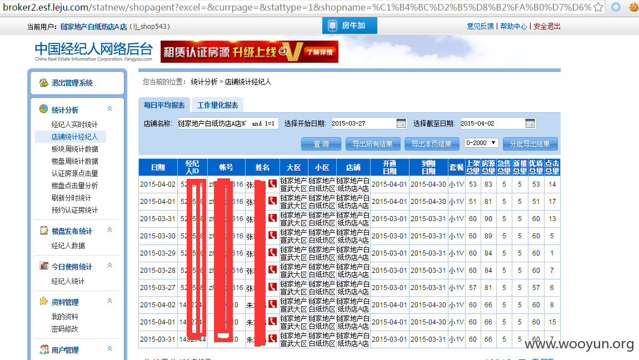Focus the 店铺名称 input field

[228, 123]
